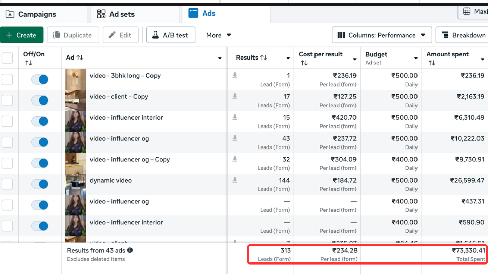
Task: Toggle off video - influencer og – Copy ad
Action: coord(40,163)
